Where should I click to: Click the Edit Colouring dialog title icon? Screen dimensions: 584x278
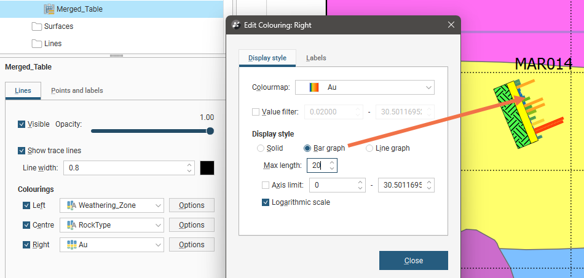point(235,25)
